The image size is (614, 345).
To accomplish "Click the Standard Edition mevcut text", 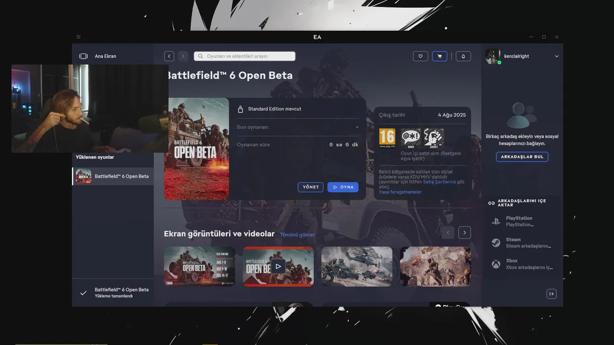I will (x=274, y=109).
